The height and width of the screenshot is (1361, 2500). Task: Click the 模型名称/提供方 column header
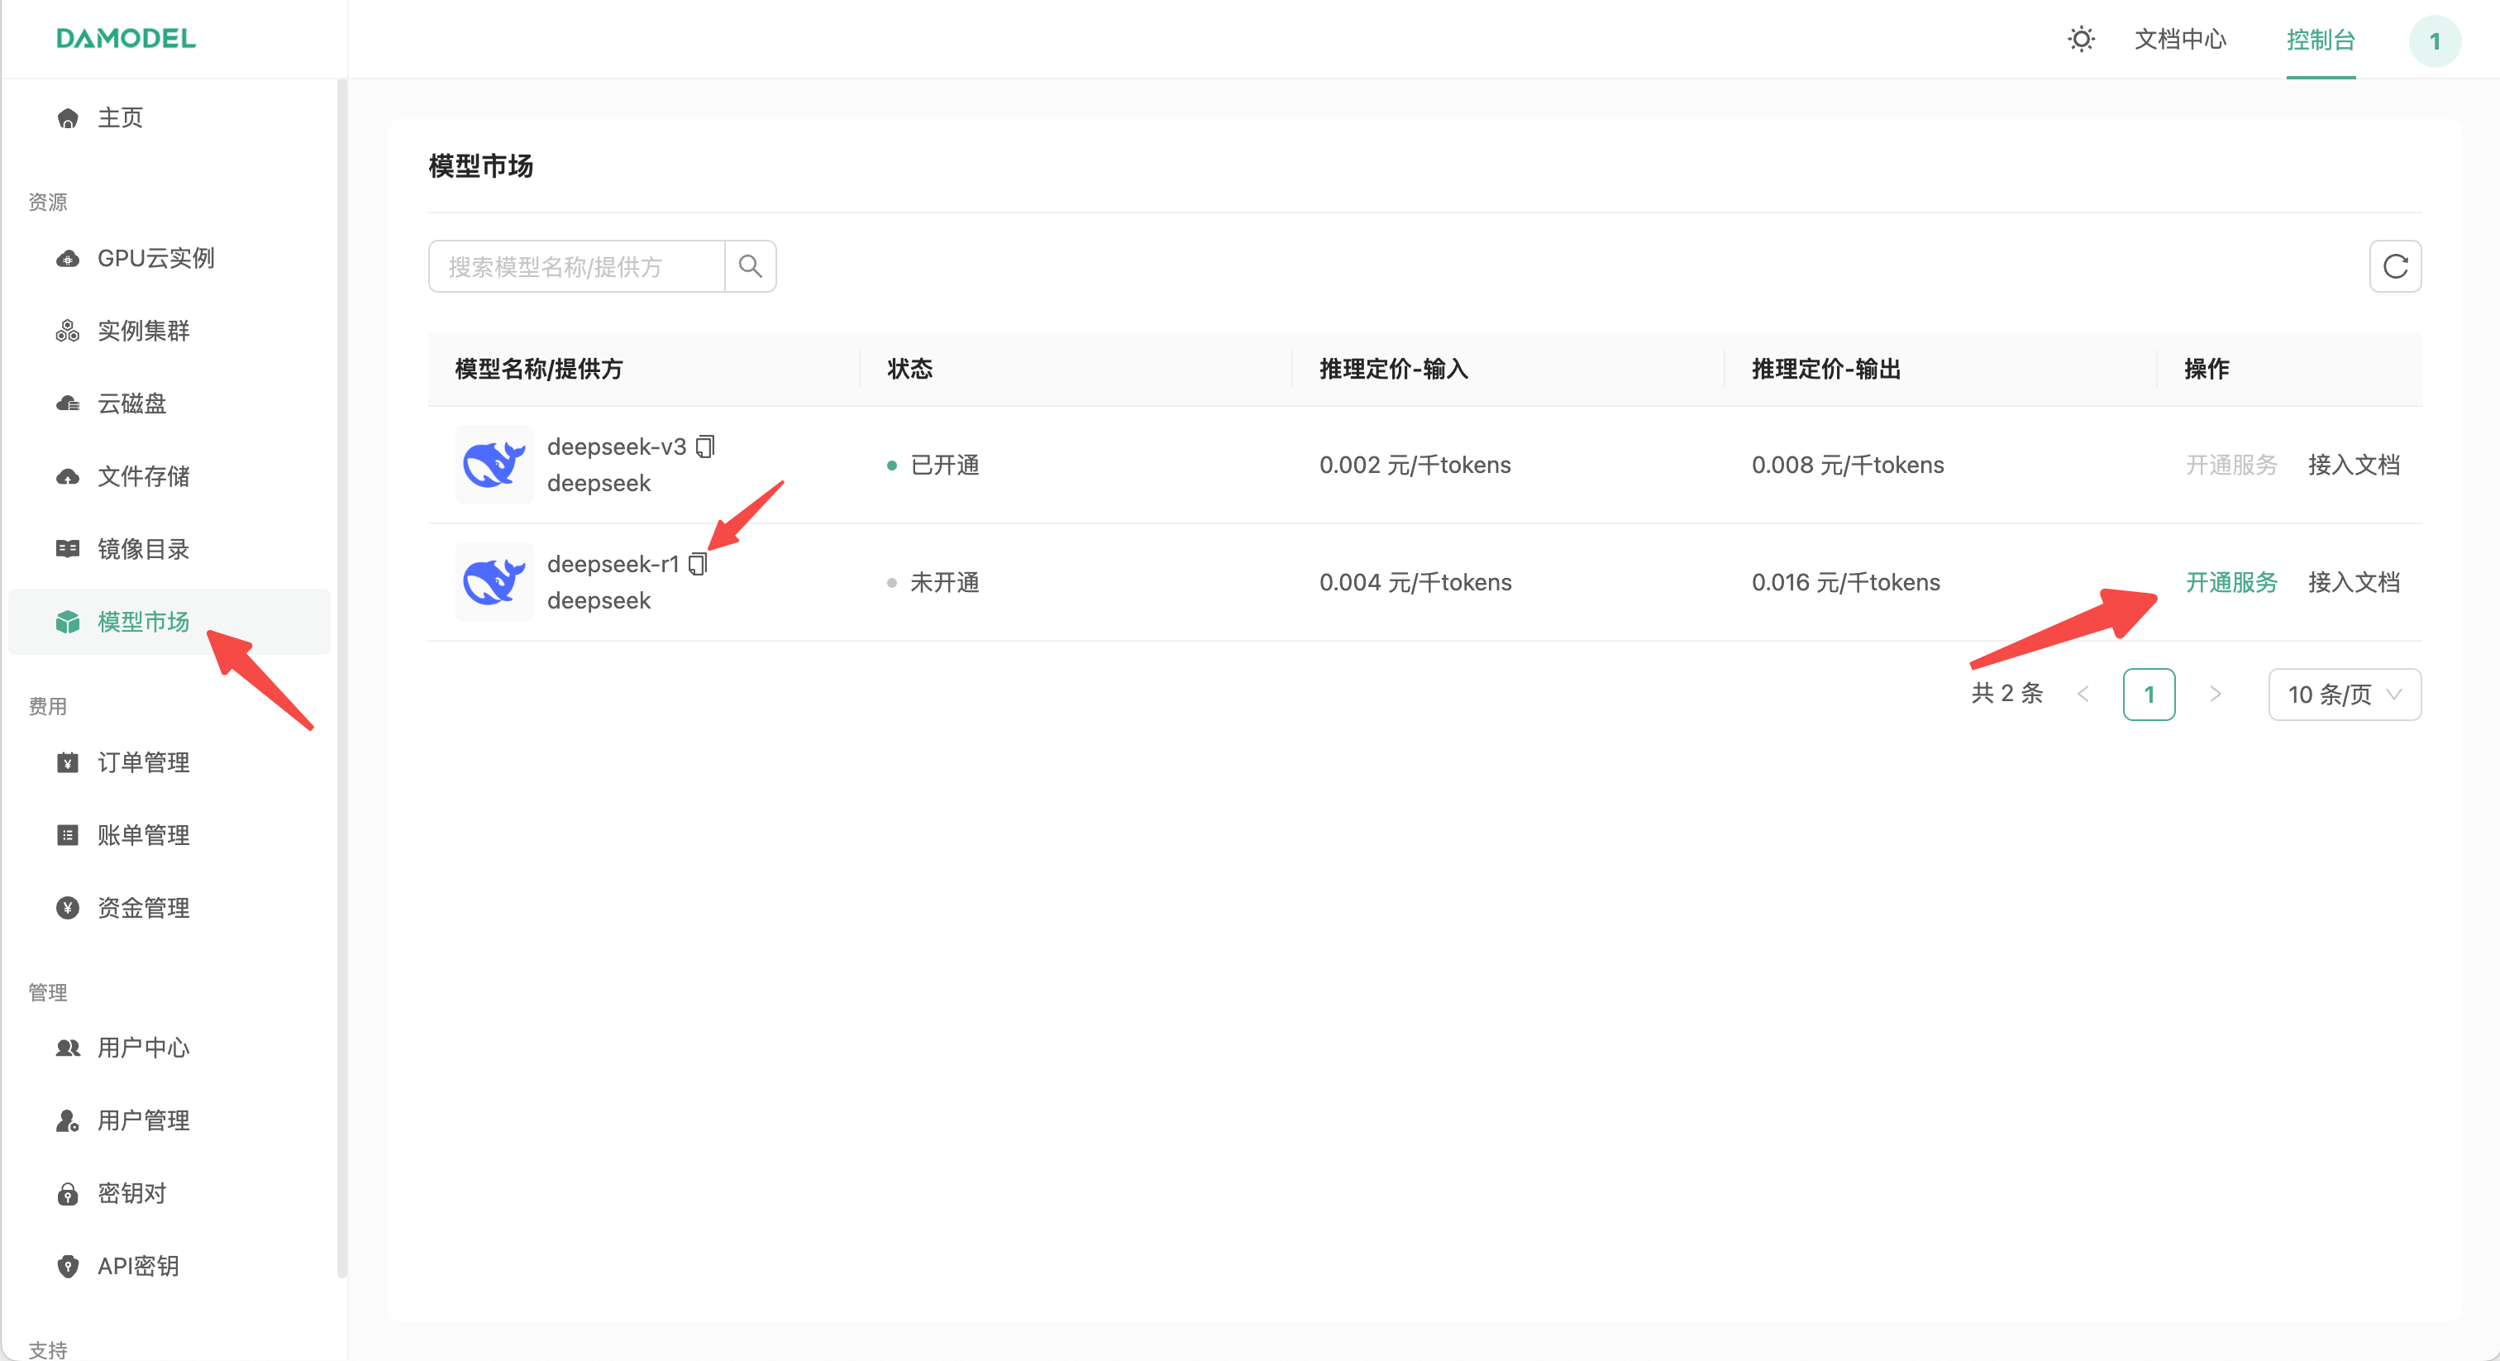pyautogui.click(x=539, y=369)
